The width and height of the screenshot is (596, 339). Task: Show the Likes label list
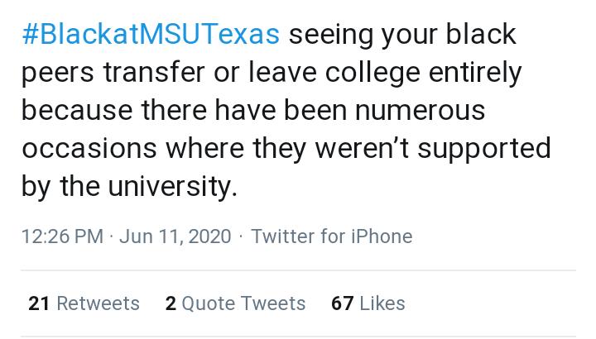382,303
